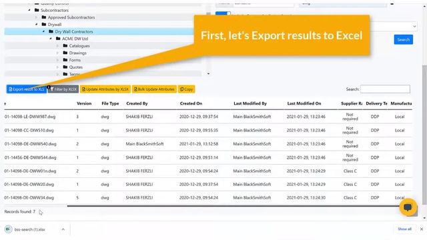Open download options chevron for bss-search file
Screen dimensions: 427x240
pyautogui.click(x=63, y=229)
